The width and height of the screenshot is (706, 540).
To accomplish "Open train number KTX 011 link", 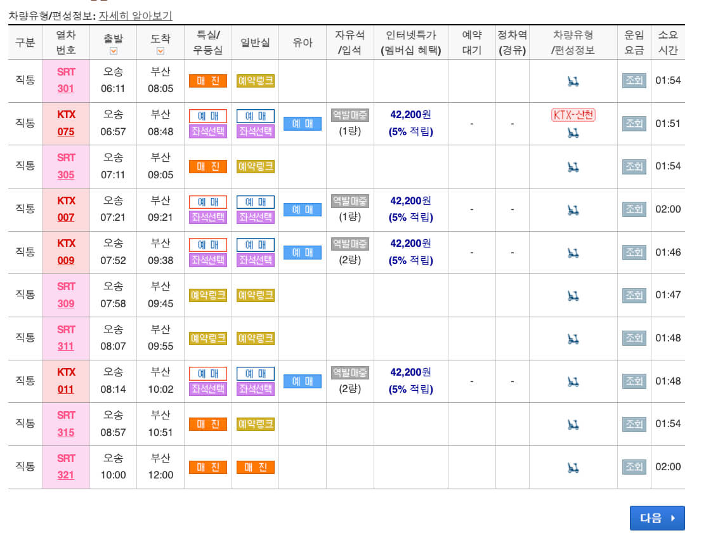I will click(x=66, y=390).
